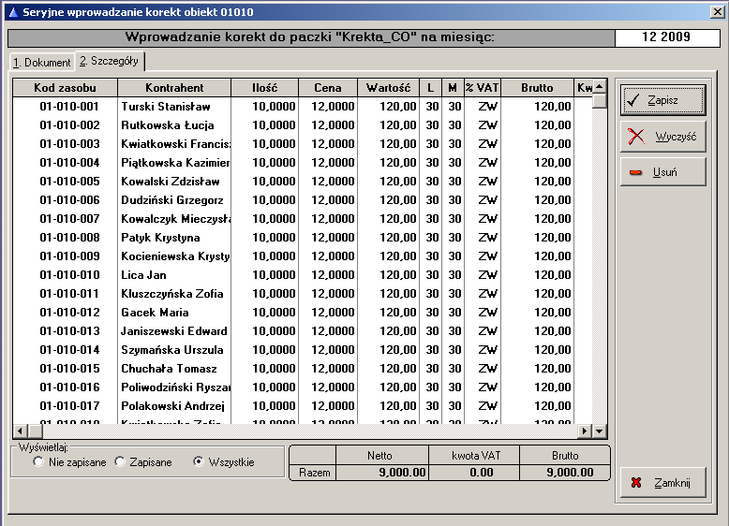
Task: Click the Kowalczyk Mieczysła contractor cell
Action: pos(174,219)
